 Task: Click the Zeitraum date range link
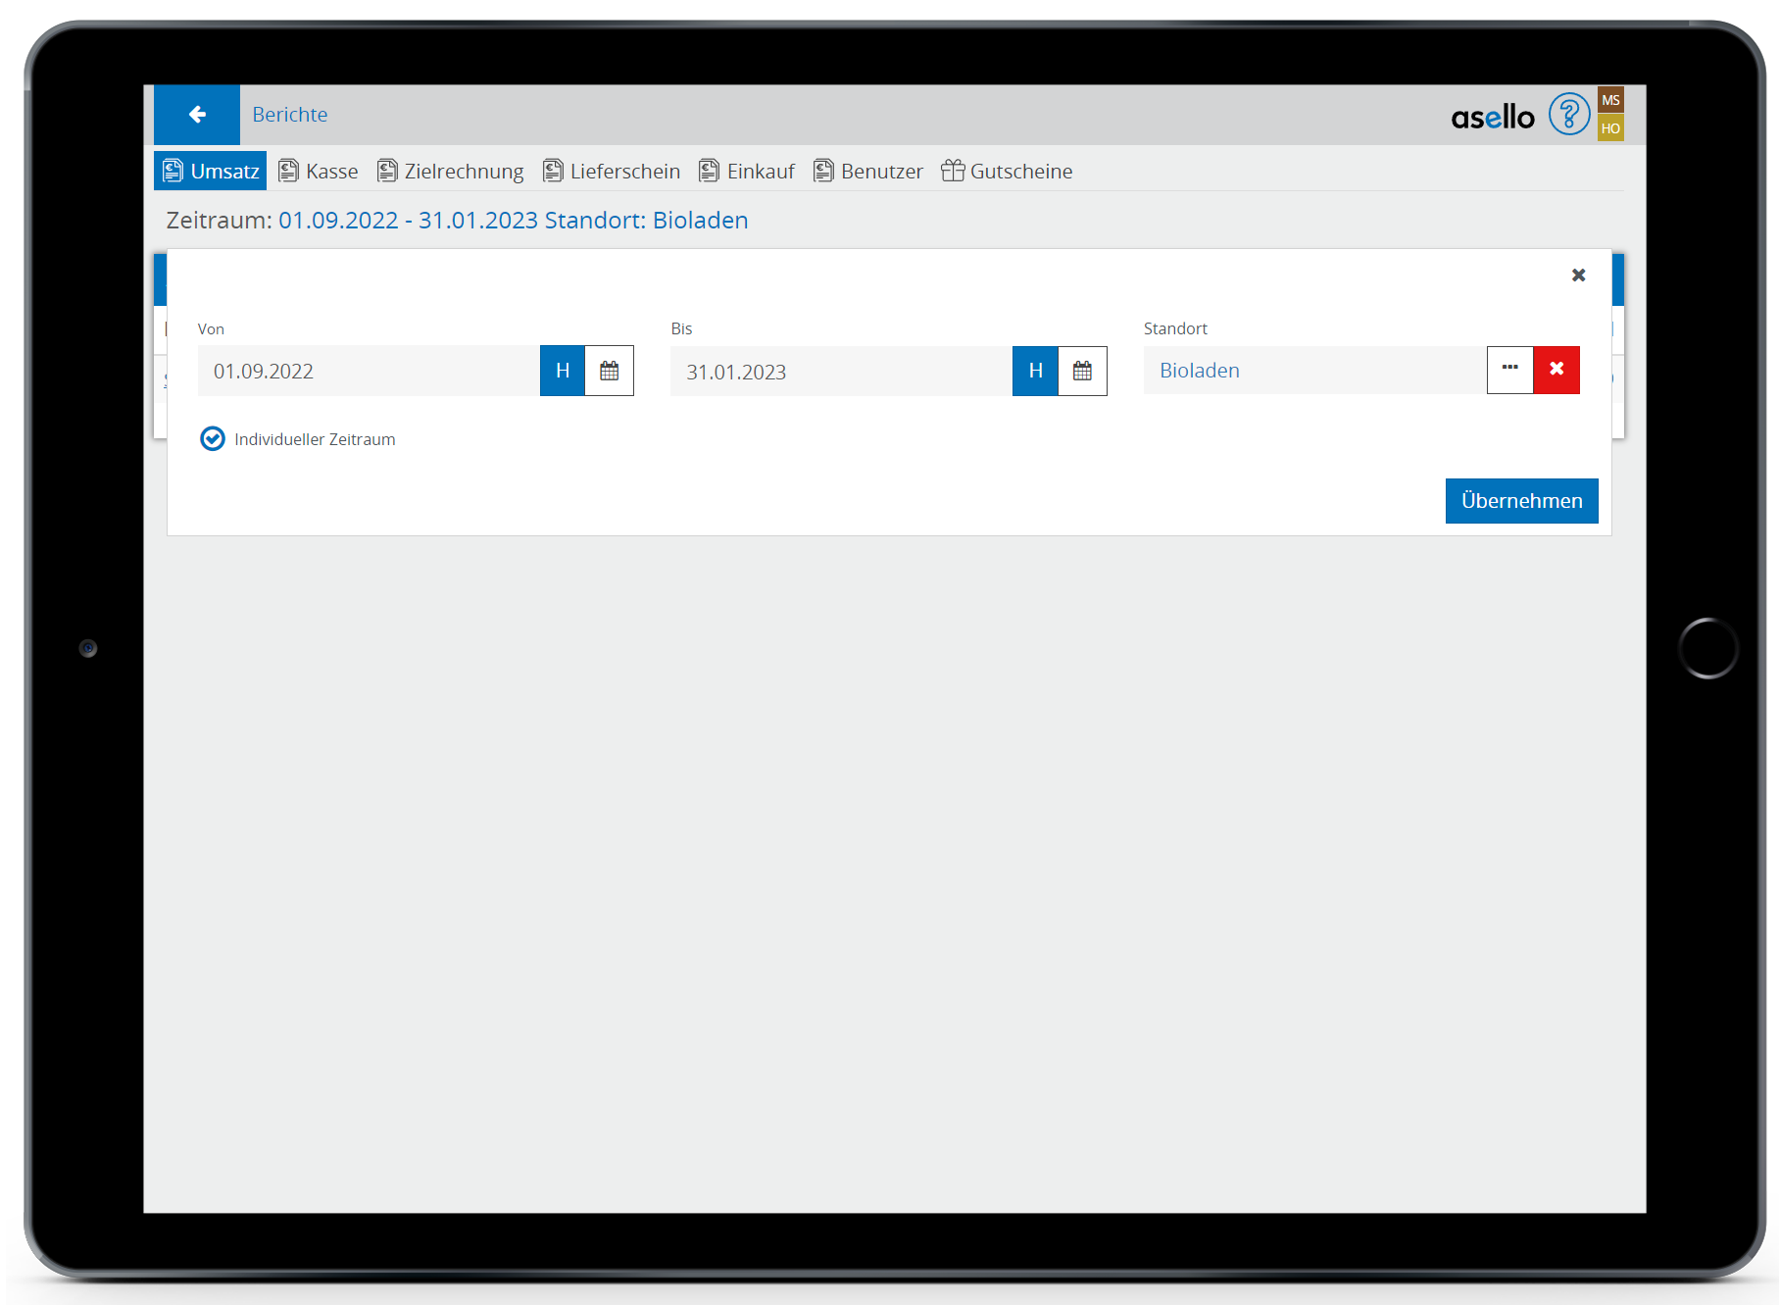tap(408, 221)
